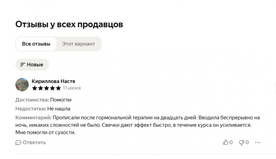This screenshot has height=159, width=276.
Task: Switch to the Все отзывы tab
Action: point(36,44)
